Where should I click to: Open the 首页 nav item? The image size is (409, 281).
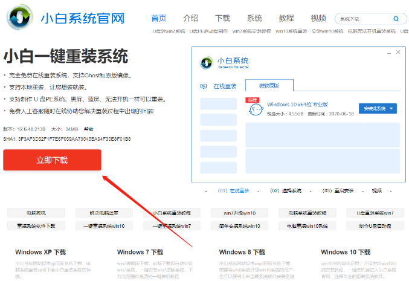pyautogui.click(x=159, y=18)
